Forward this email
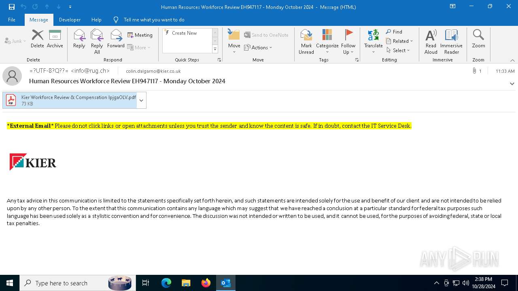The width and height of the screenshot is (518, 291). click(116, 39)
